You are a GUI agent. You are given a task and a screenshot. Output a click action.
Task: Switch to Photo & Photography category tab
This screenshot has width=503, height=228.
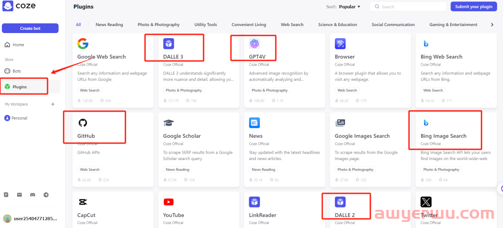158,25
